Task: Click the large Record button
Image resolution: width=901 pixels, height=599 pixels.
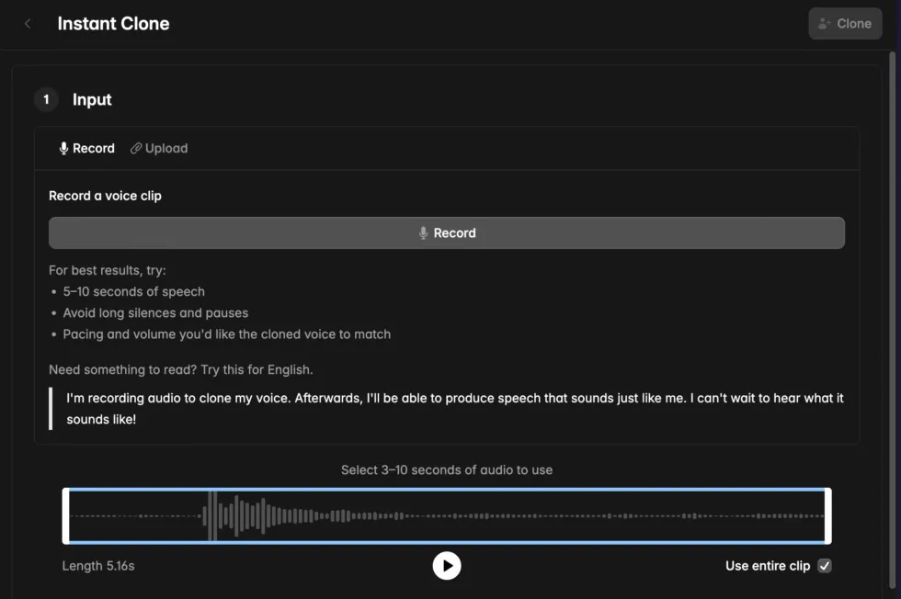Action: pos(447,232)
